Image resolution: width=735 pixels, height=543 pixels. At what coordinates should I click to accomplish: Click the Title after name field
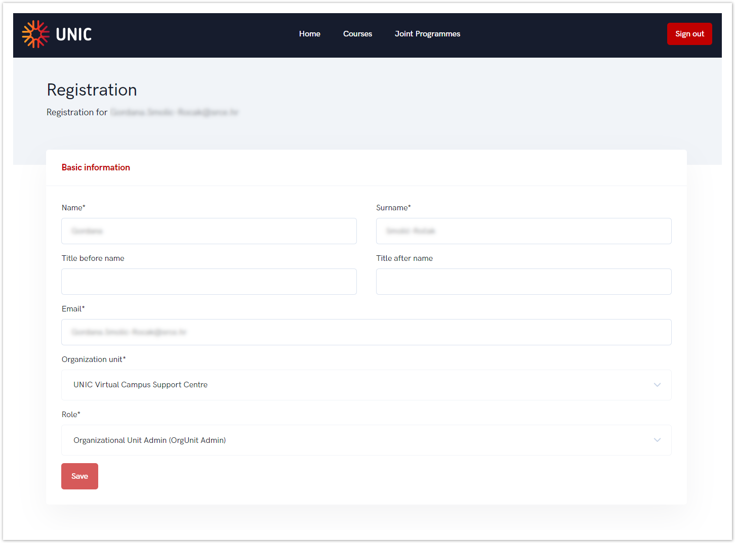523,282
